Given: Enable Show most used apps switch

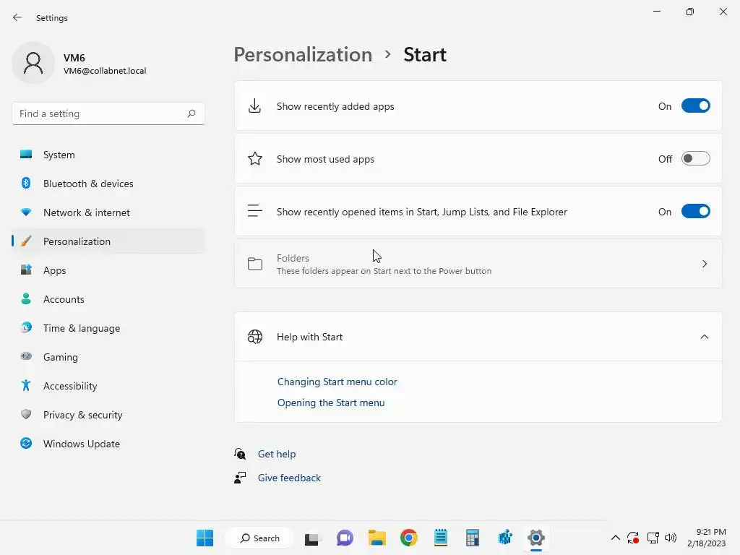Looking at the screenshot, I should click(x=695, y=159).
